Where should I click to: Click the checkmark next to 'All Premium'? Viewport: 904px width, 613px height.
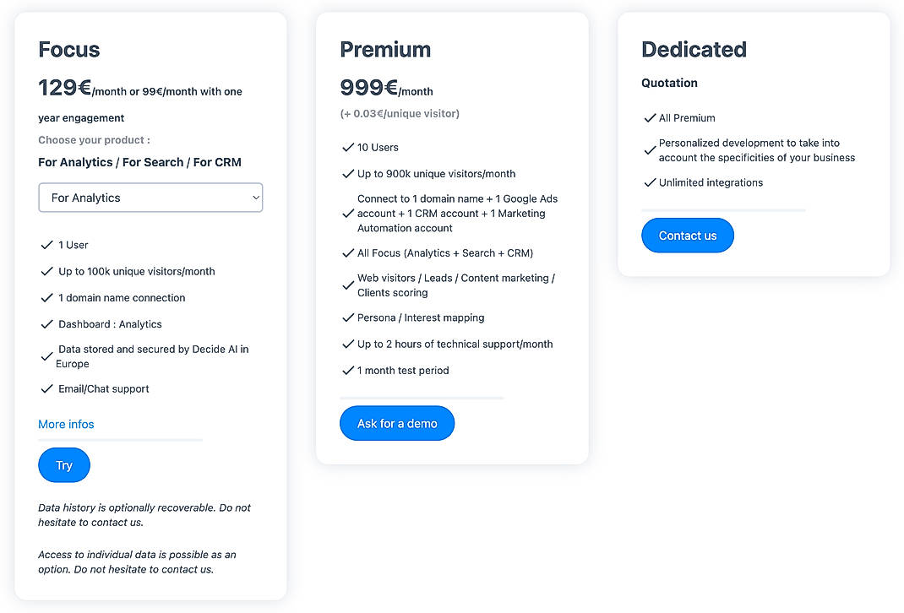pos(650,118)
